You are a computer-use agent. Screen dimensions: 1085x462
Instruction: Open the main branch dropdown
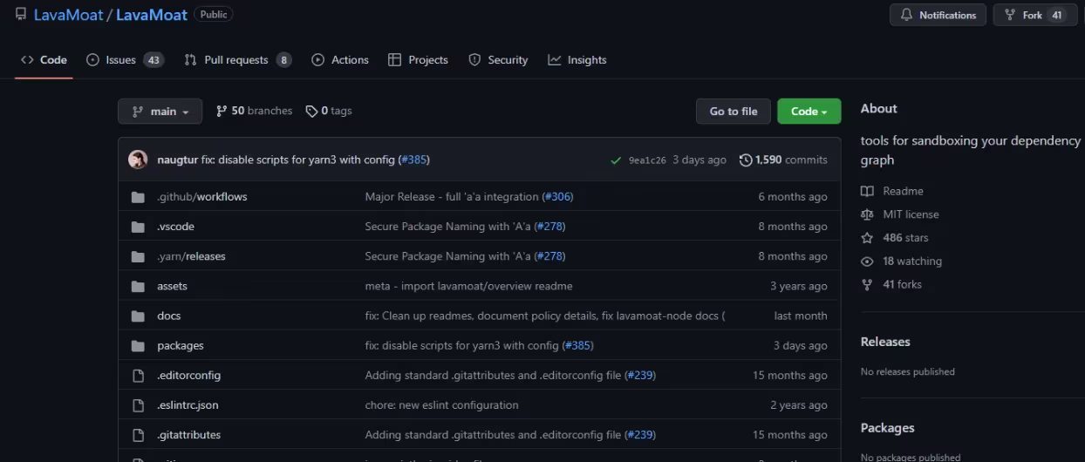click(160, 112)
